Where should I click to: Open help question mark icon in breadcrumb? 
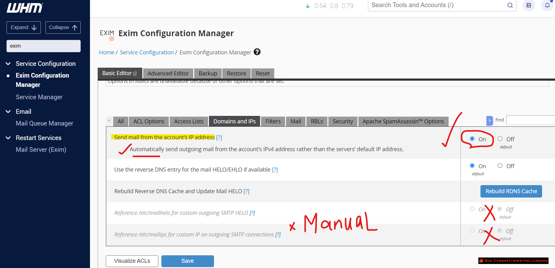click(257, 52)
